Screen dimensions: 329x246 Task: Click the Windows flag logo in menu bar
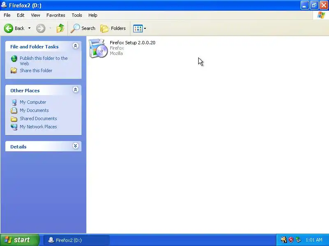(321, 15)
